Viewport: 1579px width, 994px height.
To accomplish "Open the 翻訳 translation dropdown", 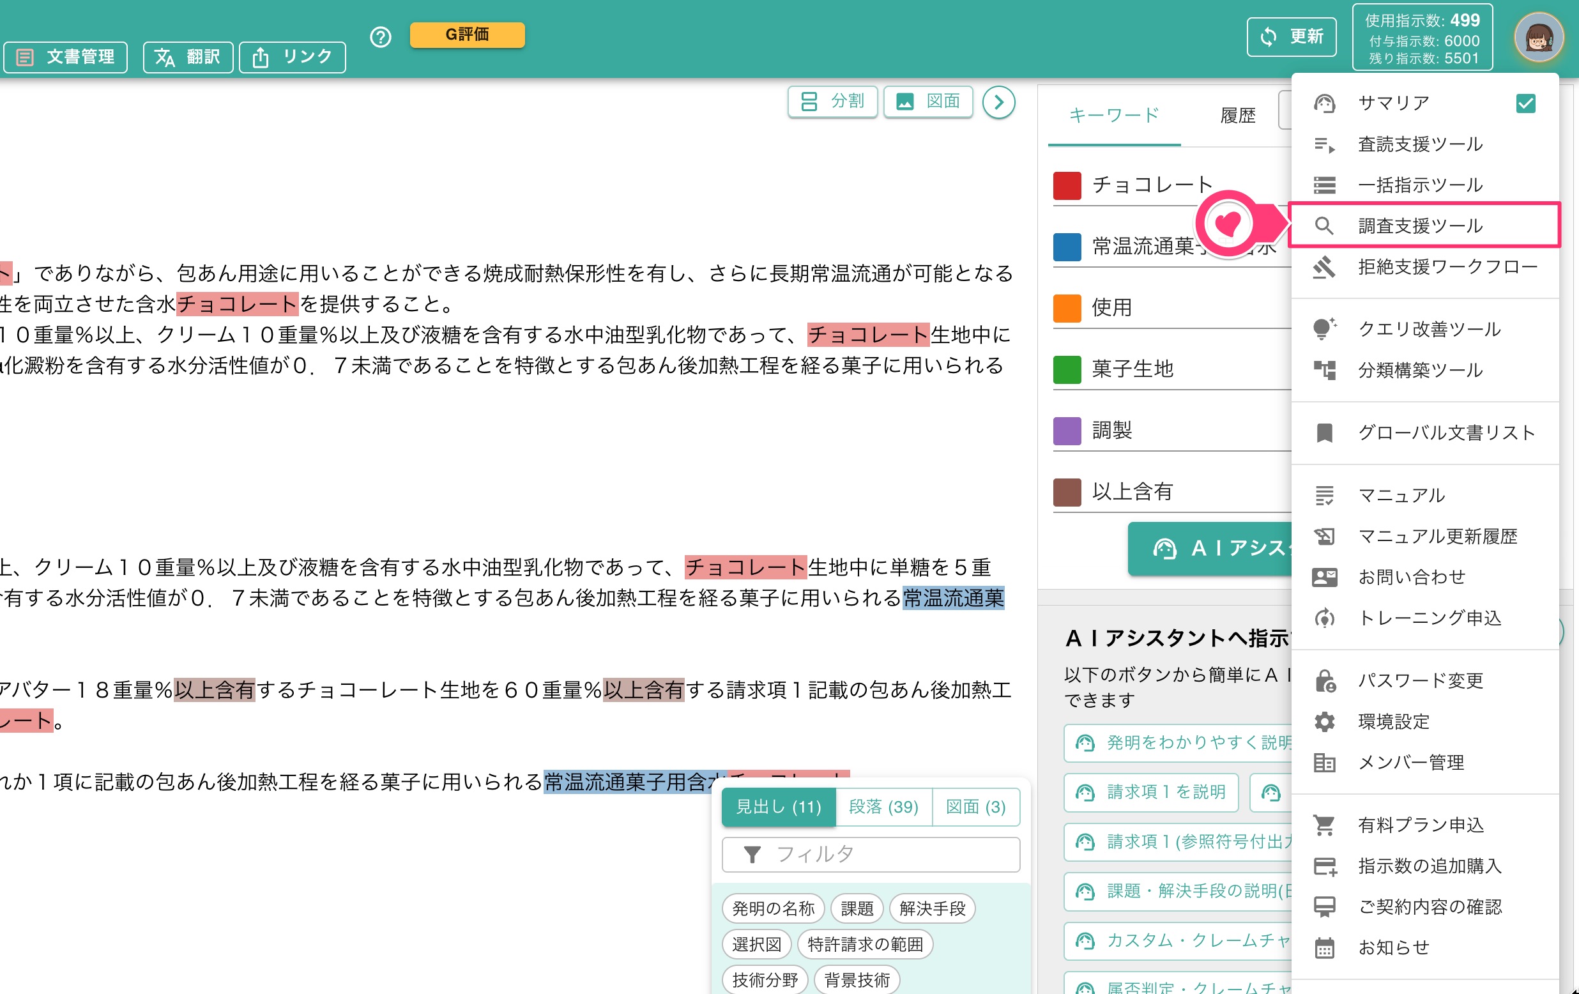I will 188,57.
